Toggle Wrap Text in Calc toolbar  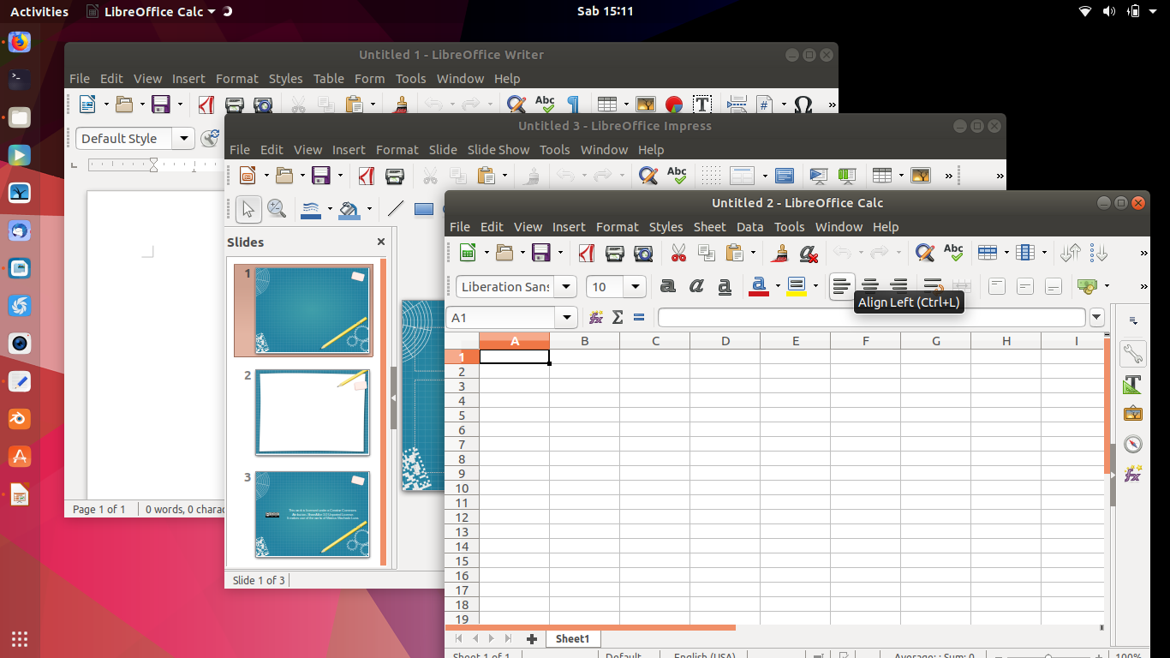point(933,286)
